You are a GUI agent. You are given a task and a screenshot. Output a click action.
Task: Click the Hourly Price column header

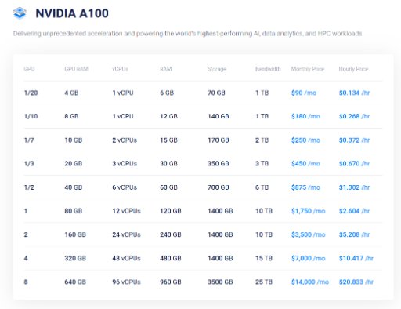click(x=353, y=69)
